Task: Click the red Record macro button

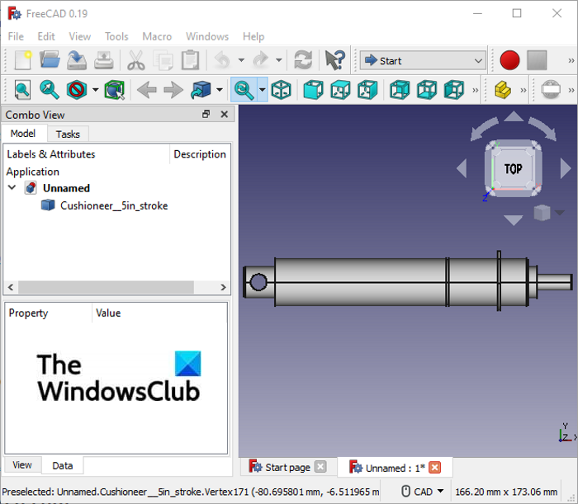Action: point(509,60)
